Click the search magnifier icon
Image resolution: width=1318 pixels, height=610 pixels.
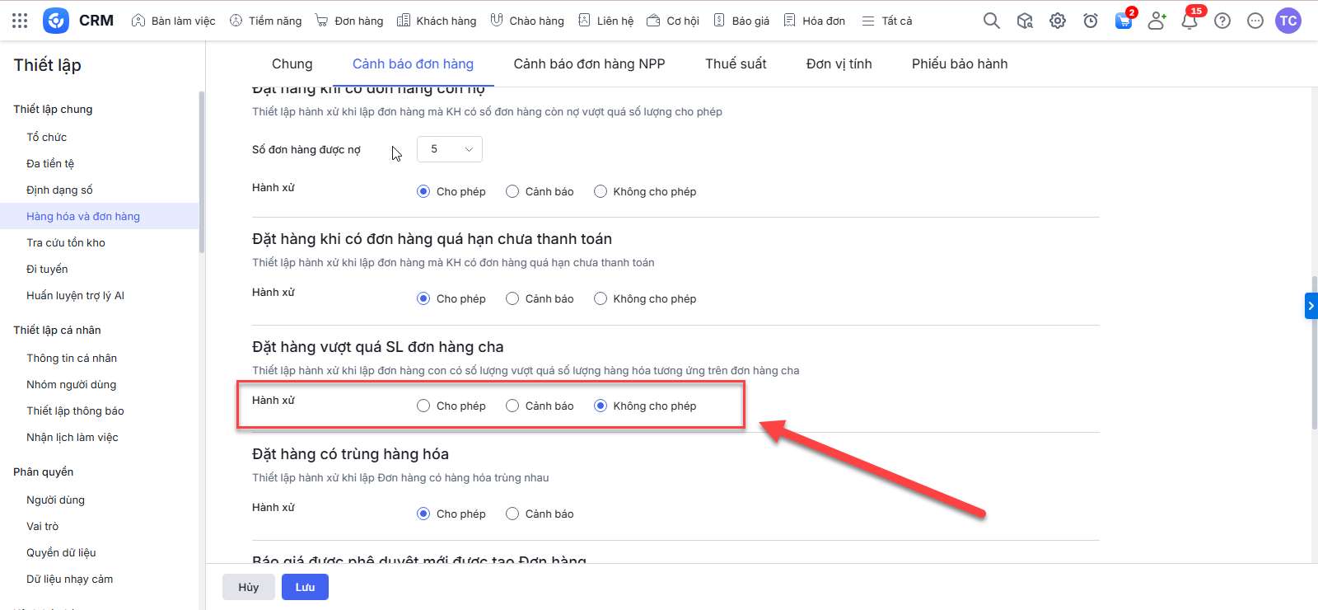tap(991, 21)
